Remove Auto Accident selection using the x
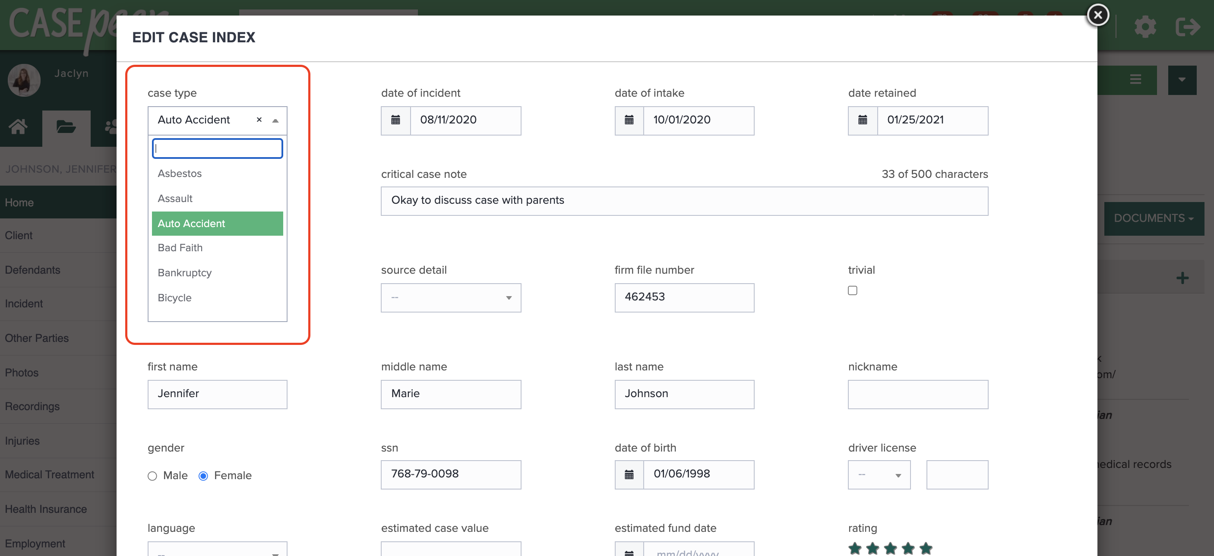 [x=259, y=120]
